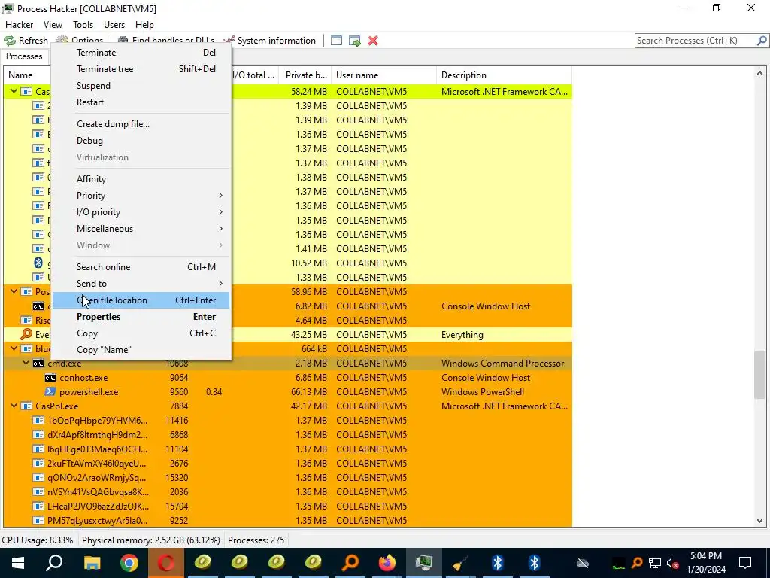
Task: Click the scrollbar down arrow
Action: point(759,521)
